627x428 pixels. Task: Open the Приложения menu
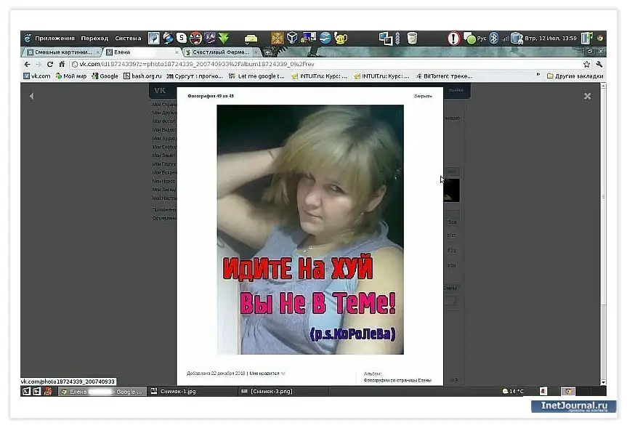click(54, 38)
